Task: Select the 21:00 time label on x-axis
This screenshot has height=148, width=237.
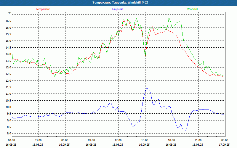Action: 198,140
